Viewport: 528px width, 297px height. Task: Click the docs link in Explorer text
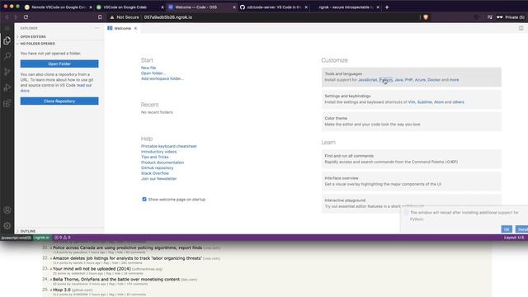[25, 91]
